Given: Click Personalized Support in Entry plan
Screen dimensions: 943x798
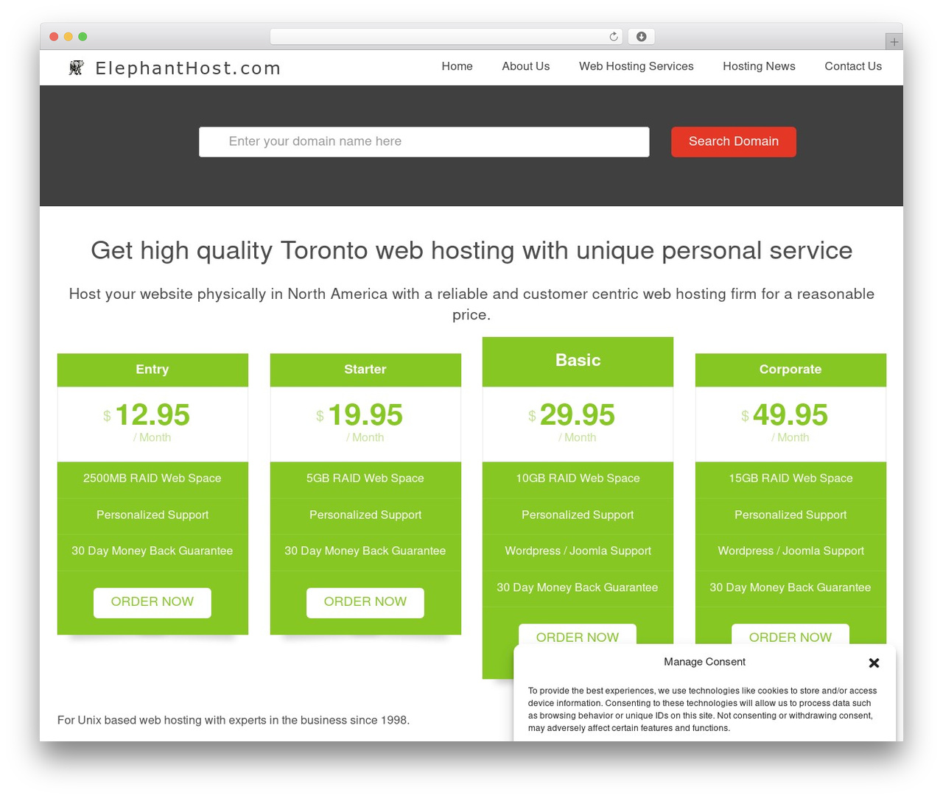Looking at the screenshot, I should 153,515.
